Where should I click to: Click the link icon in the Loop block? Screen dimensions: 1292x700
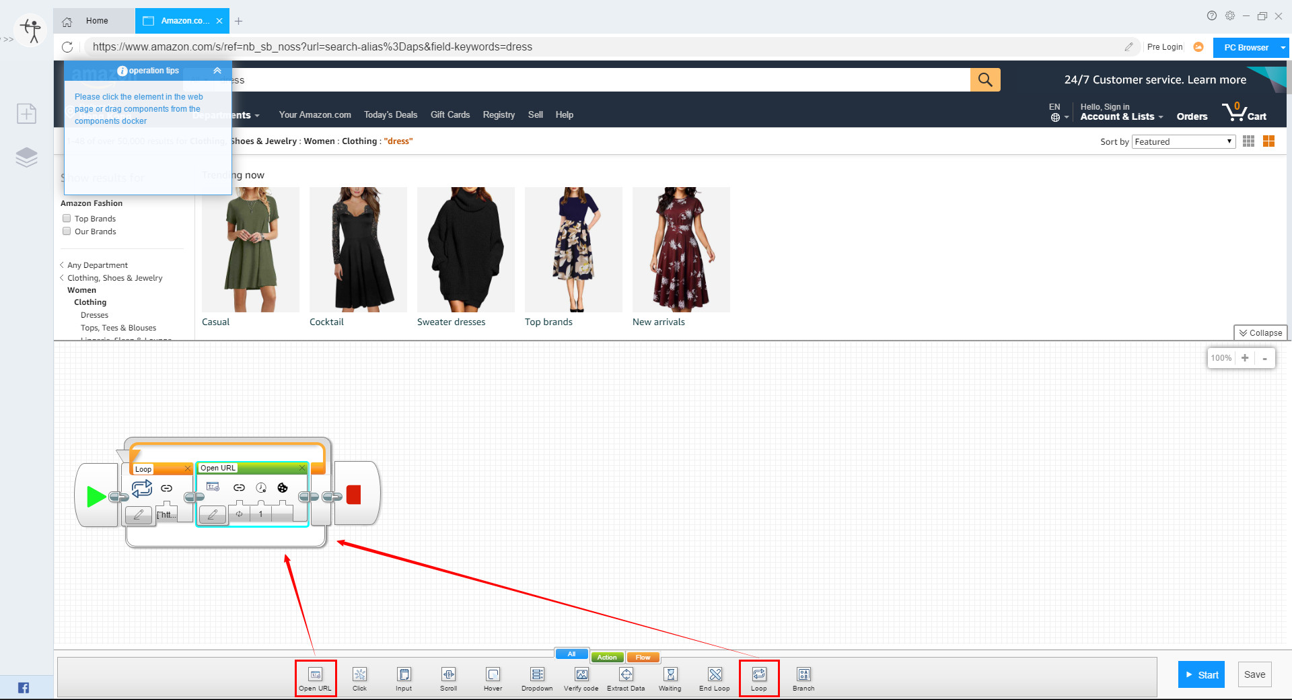(167, 488)
